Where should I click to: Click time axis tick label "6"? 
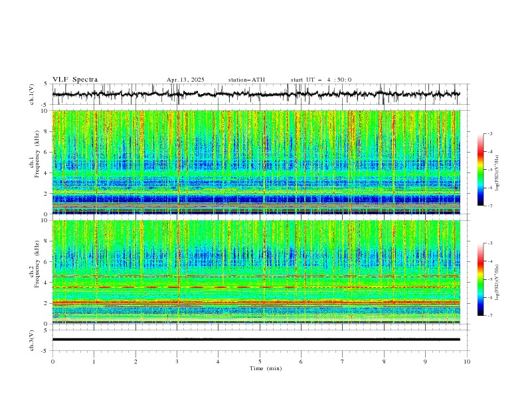[301, 362]
